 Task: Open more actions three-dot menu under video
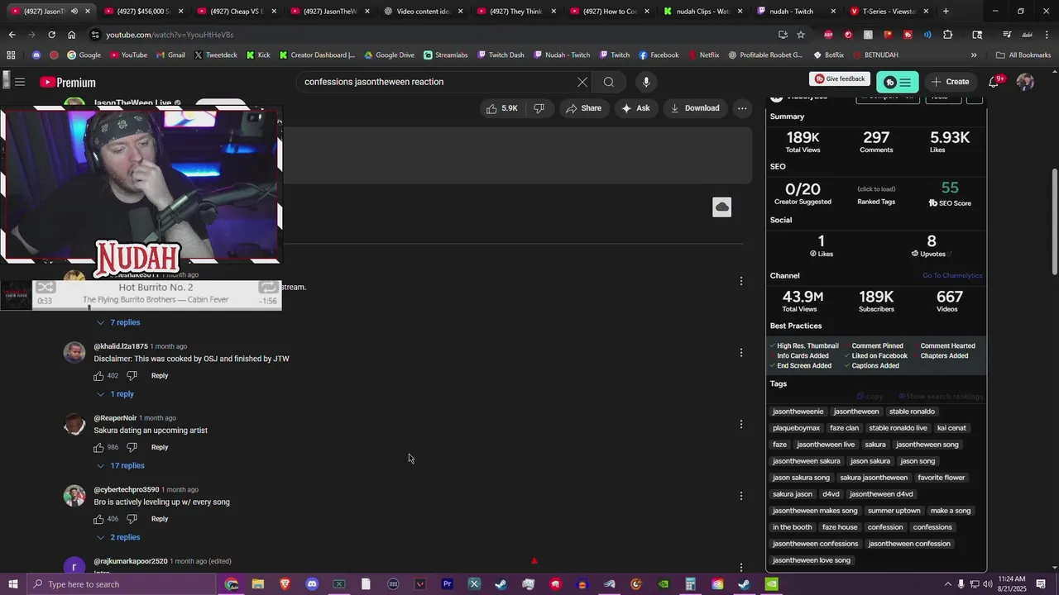pos(742,108)
